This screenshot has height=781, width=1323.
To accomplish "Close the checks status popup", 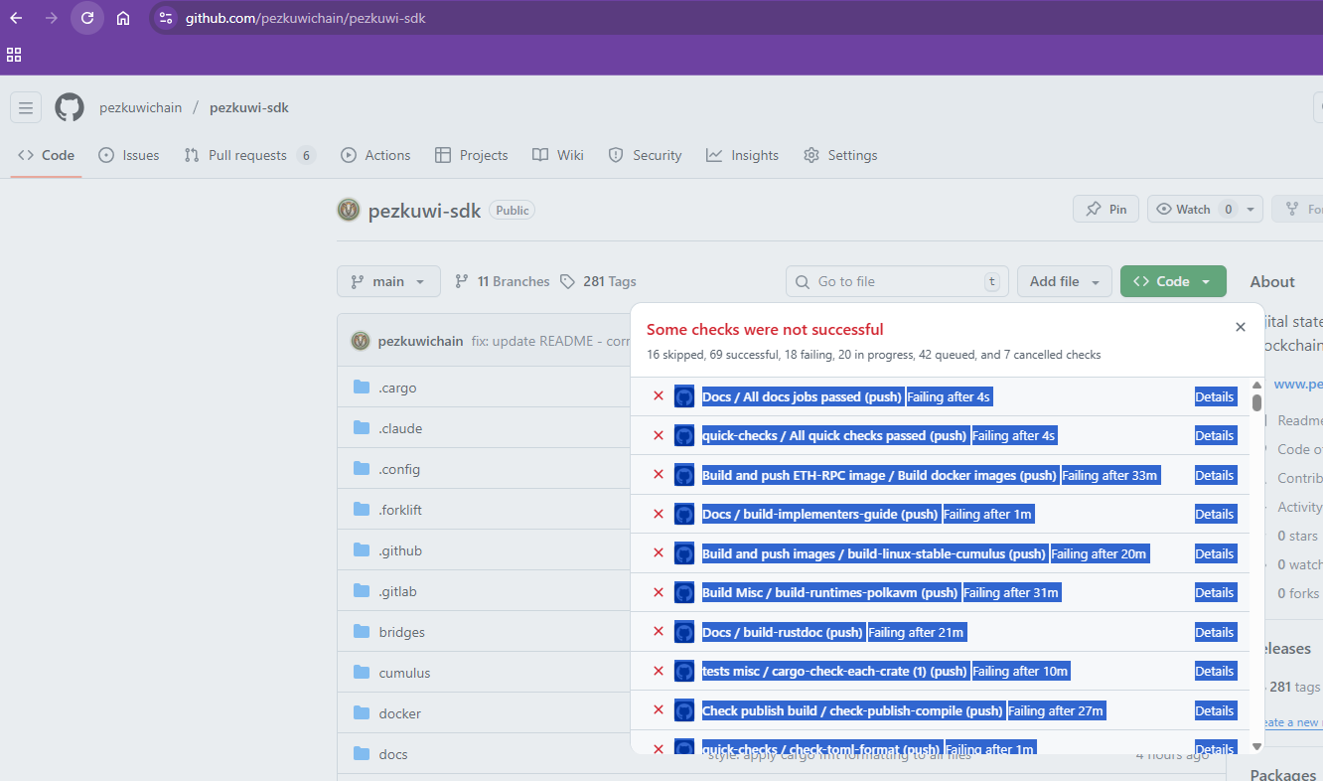I will pyautogui.click(x=1240, y=327).
